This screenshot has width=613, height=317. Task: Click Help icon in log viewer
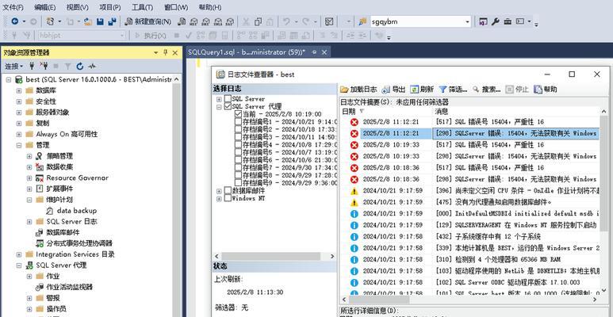[538, 90]
